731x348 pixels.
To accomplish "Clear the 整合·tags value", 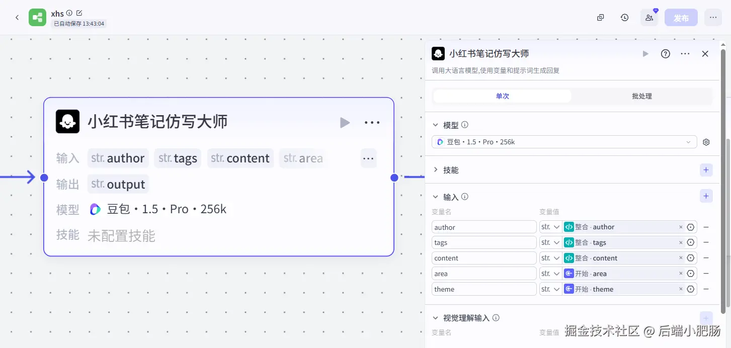I will 681,242.
